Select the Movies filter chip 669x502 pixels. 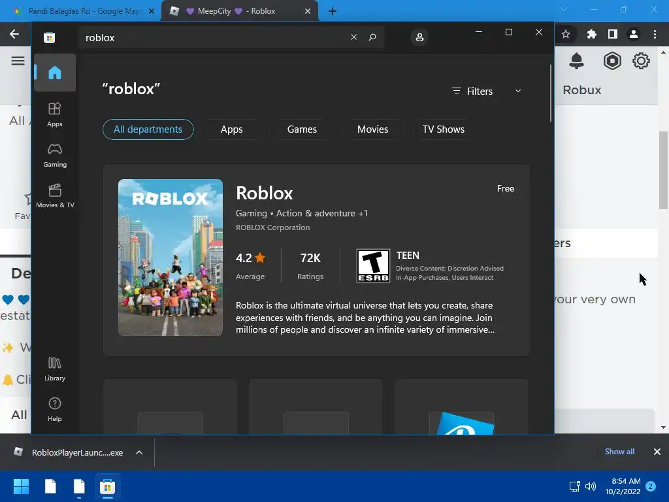pyautogui.click(x=373, y=129)
